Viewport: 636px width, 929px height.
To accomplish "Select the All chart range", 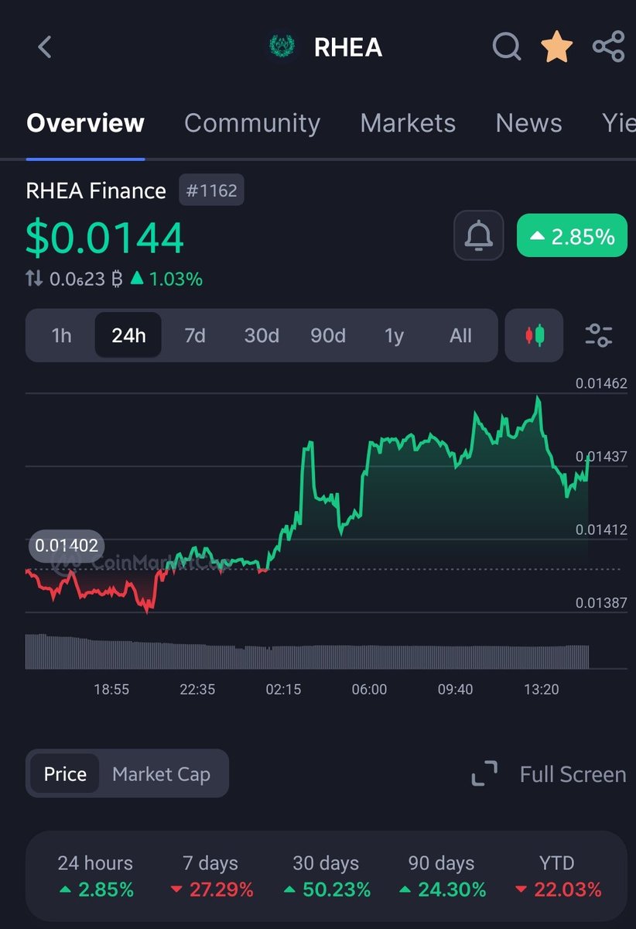I will point(460,335).
